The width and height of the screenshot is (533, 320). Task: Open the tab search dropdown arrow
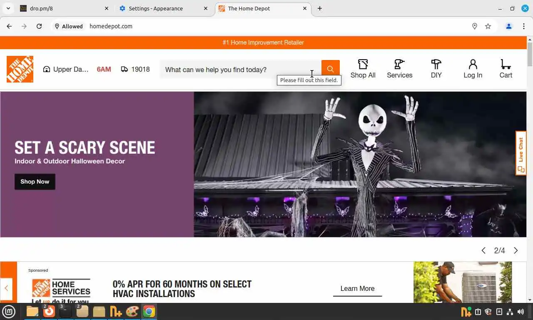pyautogui.click(x=8, y=8)
